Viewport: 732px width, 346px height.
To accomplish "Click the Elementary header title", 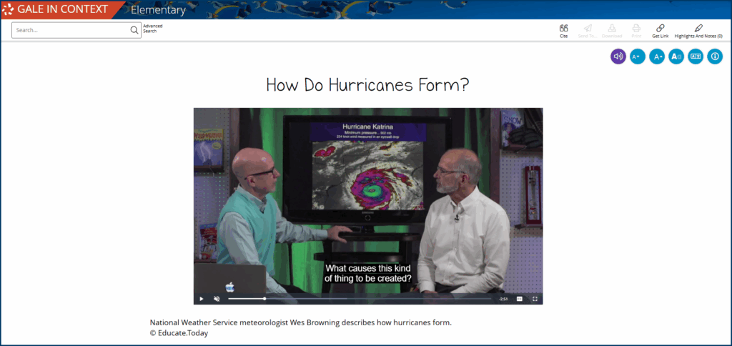I will pyautogui.click(x=158, y=10).
